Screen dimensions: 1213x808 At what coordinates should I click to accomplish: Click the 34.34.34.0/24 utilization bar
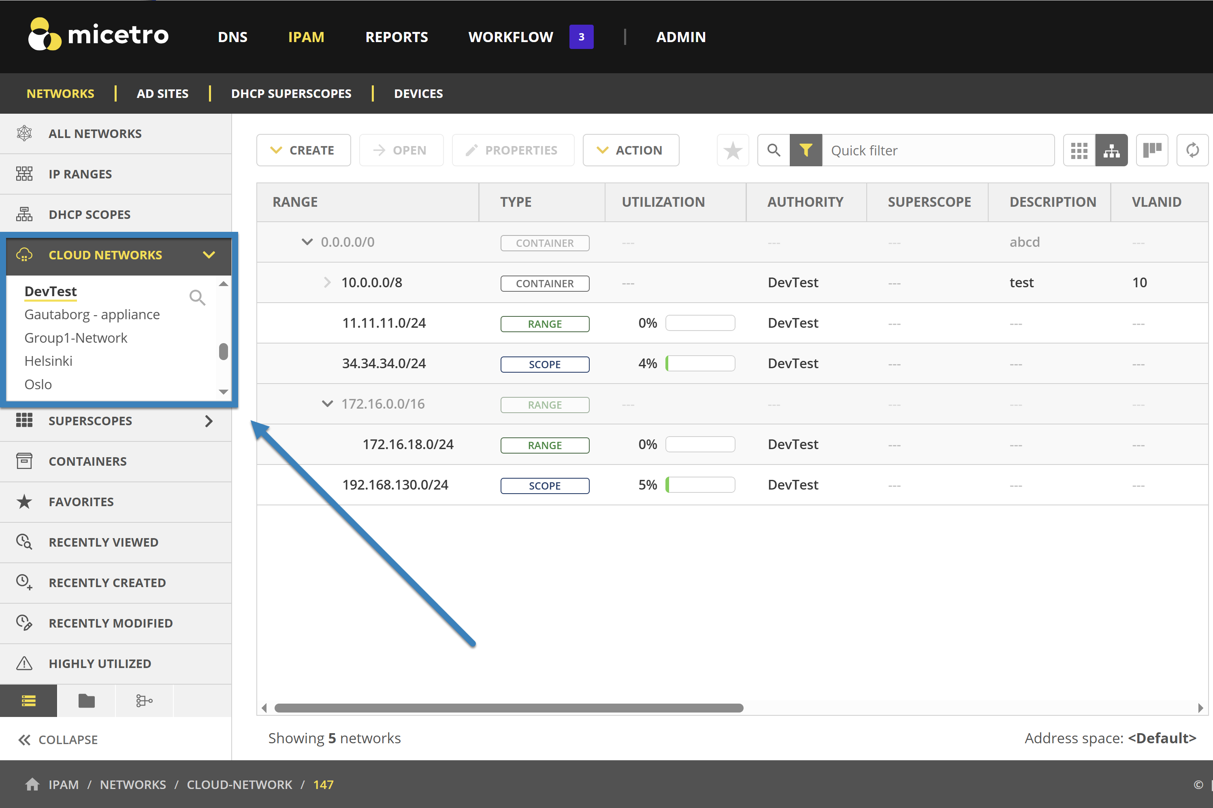point(700,364)
